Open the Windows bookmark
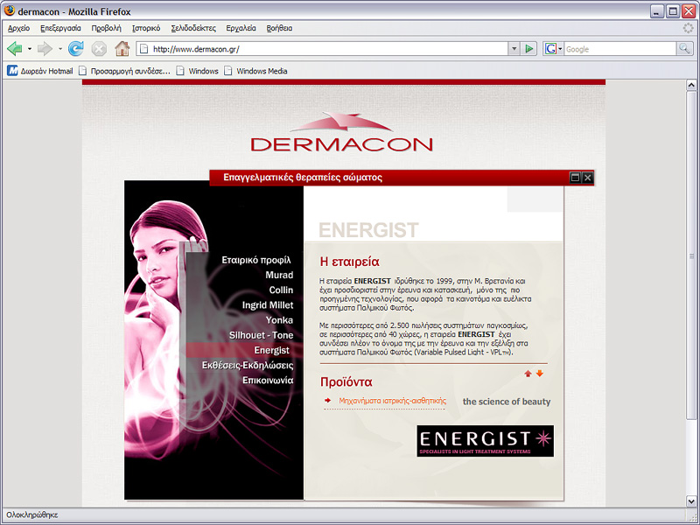The height and width of the screenshot is (525, 700). pos(198,71)
